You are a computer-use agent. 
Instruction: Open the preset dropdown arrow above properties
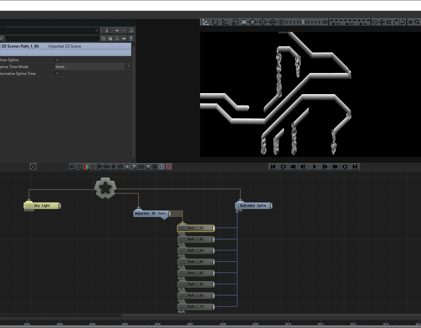pos(97,31)
